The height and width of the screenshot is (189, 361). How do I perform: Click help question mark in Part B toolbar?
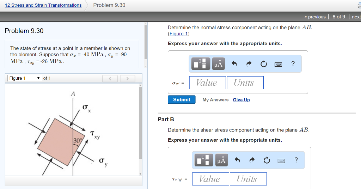(x=296, y=160)
